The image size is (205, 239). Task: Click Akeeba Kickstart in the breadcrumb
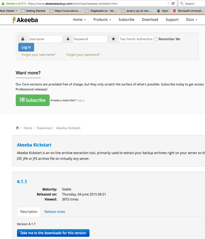coord(68,128)
